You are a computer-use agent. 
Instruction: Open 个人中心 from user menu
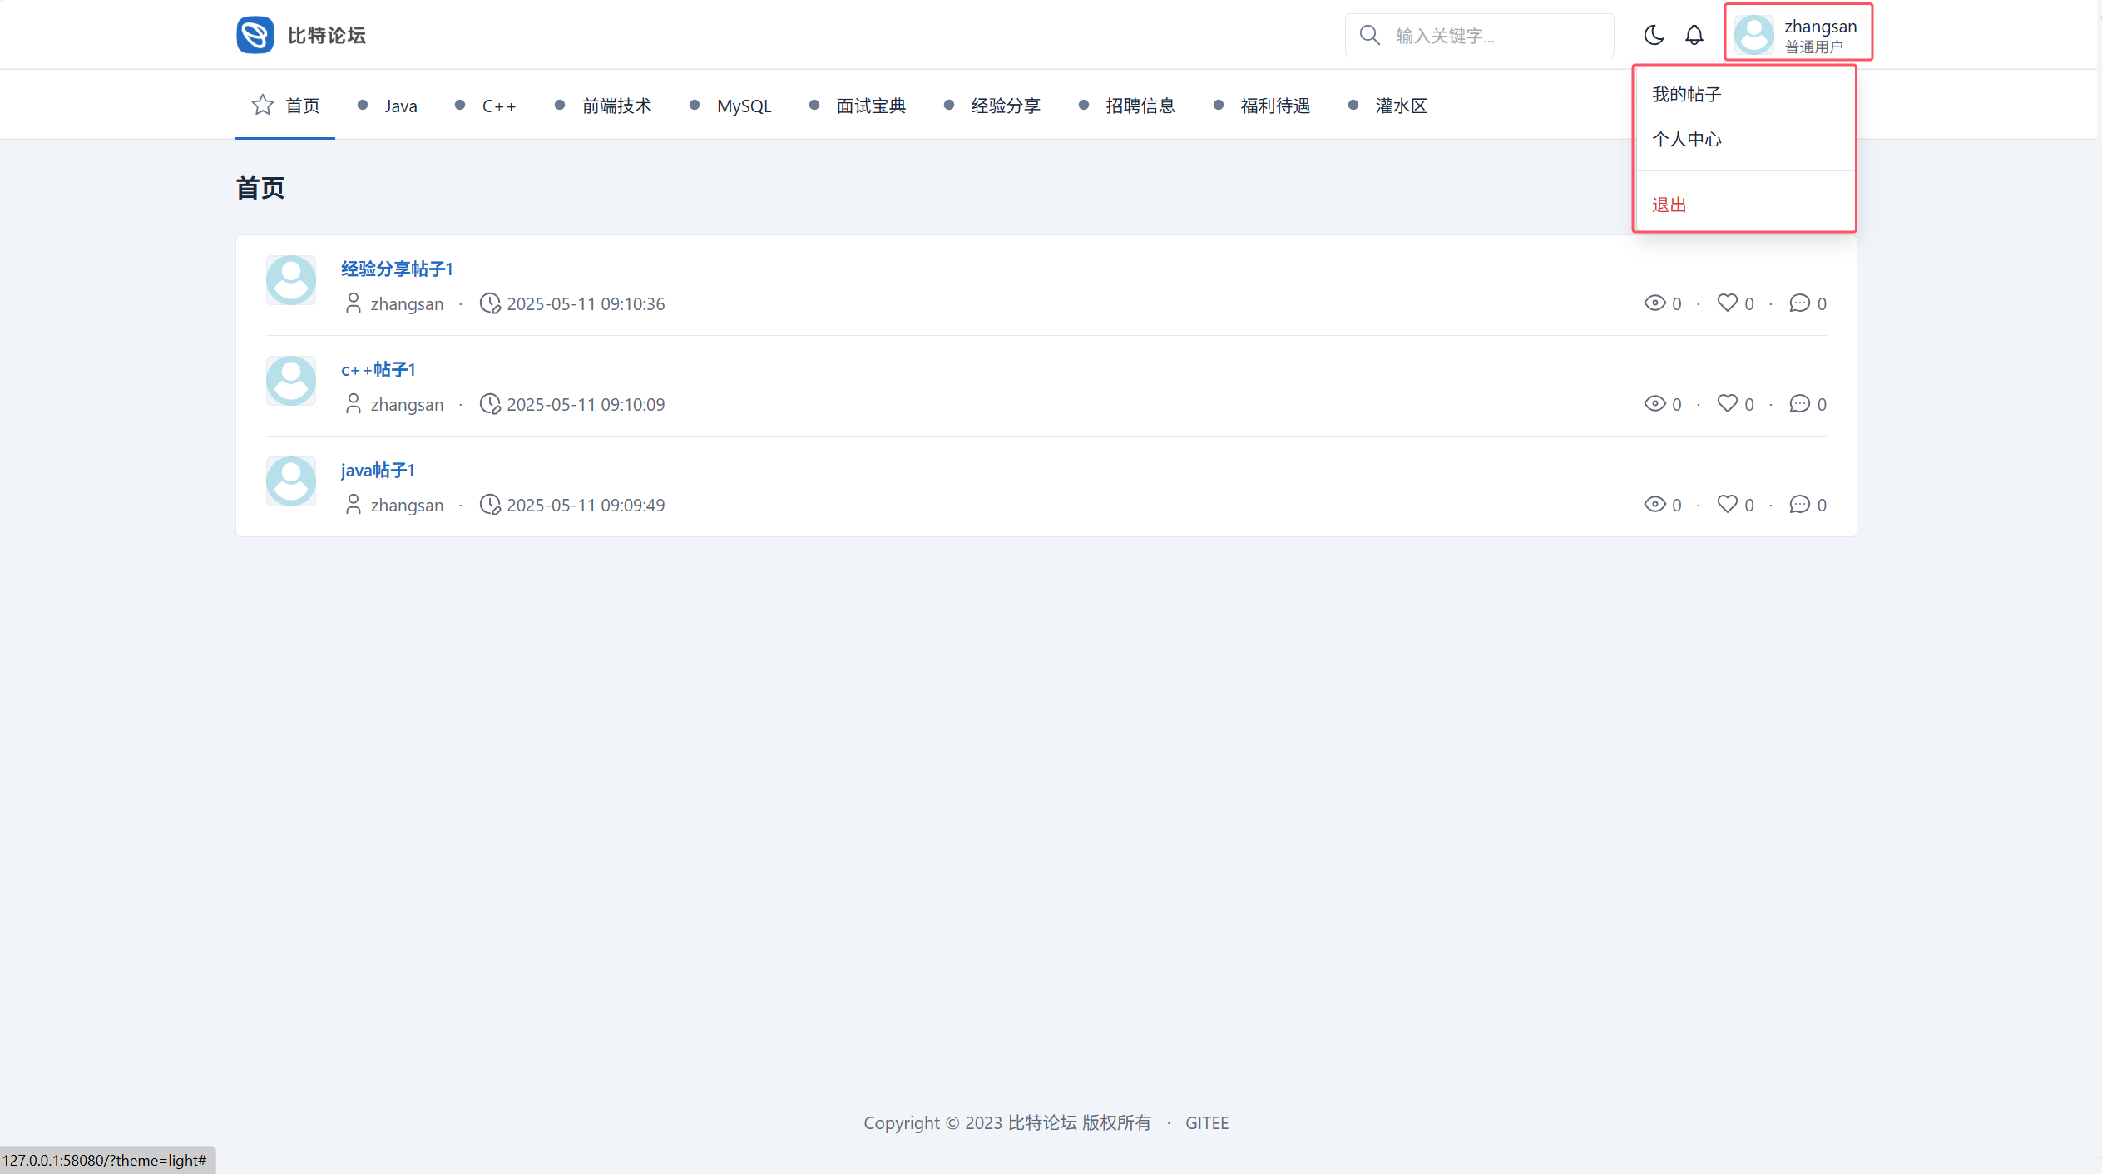(1686, 140)
